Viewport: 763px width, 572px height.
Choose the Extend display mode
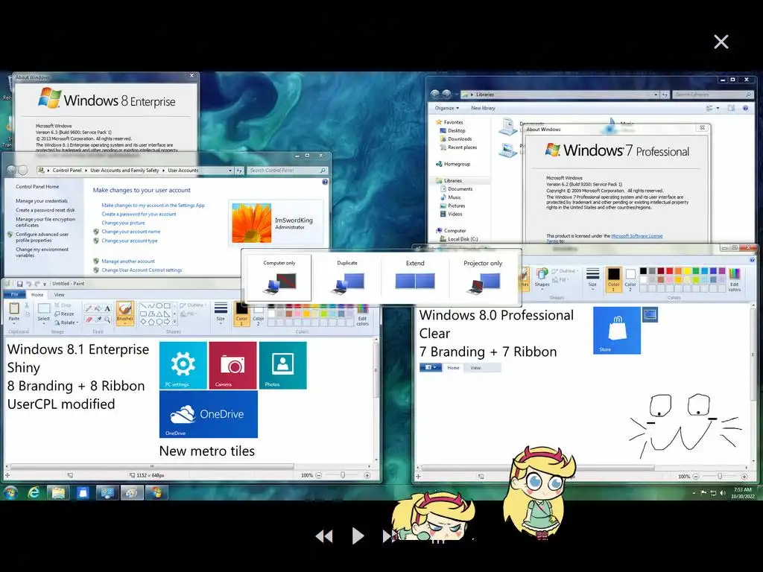[x=415, y=277]
